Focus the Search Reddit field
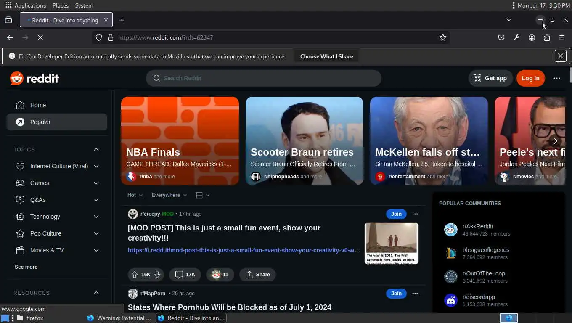This screenshot has width=572, height=323. (264, 78)
